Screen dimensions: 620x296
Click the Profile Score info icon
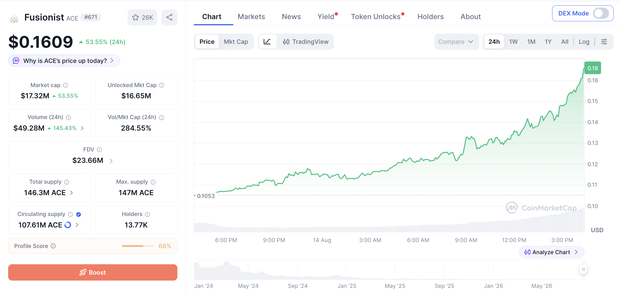coord(53,246)
